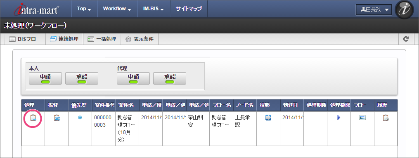This screenshot has width=419, height=158.
Task: Click the フロー column header
Action: [362, 106]
